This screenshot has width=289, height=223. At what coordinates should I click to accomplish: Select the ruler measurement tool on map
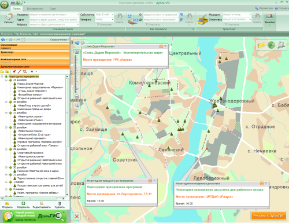(261, 45)
